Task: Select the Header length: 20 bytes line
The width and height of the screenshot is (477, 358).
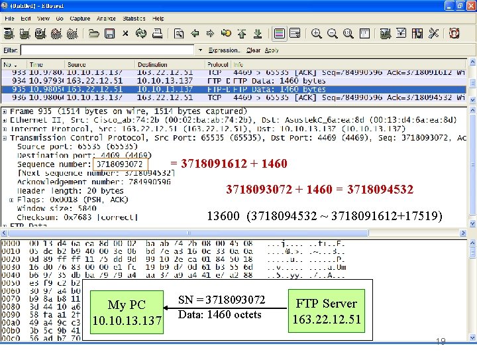Action: coord(70,191)
